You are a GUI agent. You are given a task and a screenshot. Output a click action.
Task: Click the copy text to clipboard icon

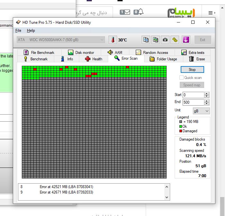(x=146, y=40)
